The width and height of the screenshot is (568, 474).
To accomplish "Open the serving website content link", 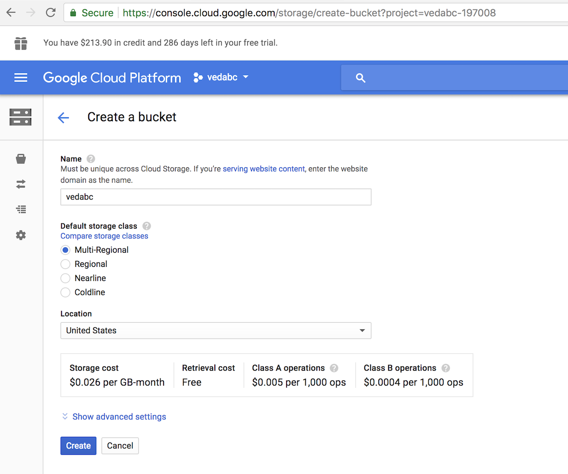I will click(264, 169).
